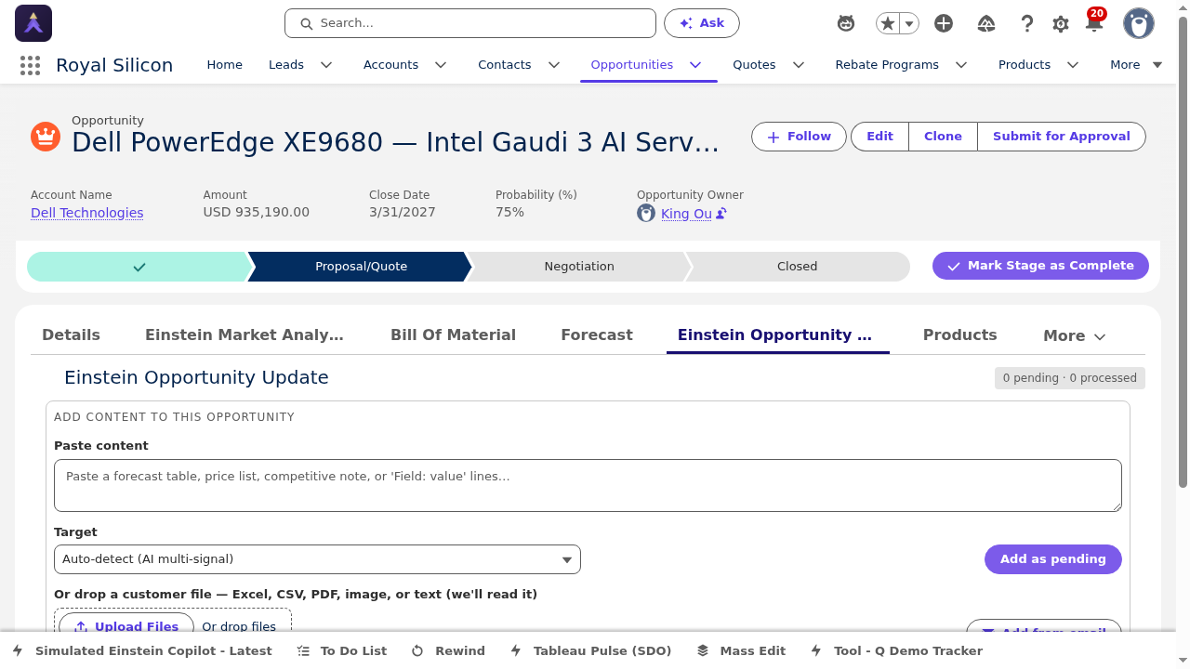Click the purple app logo icon

pos(33,23)
